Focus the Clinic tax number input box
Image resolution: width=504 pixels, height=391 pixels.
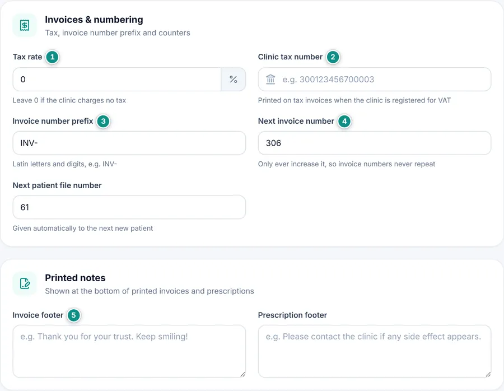click(375, 79)
